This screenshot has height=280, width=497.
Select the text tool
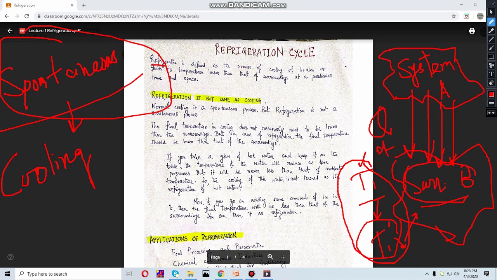[x=491, y=74]
